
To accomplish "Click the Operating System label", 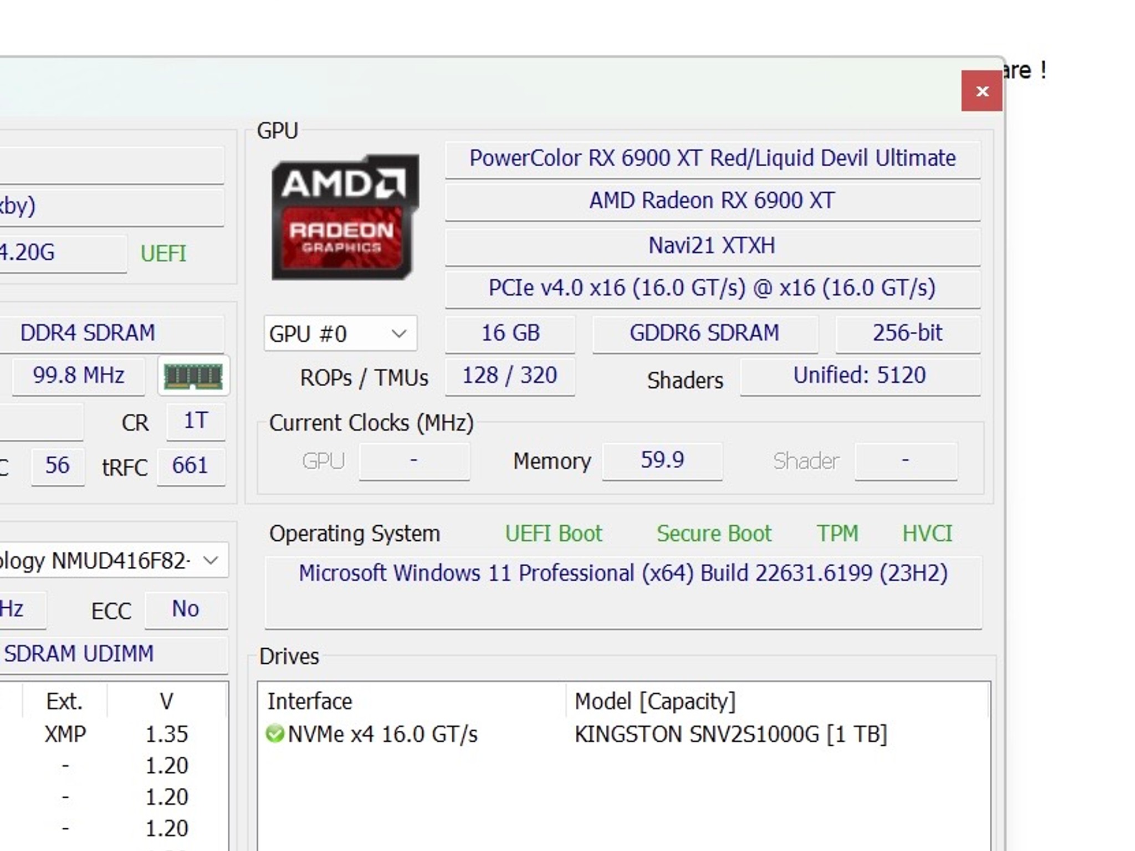I will coord(355,534).
